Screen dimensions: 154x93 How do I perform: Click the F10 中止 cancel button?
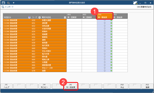tap(122, 86)
